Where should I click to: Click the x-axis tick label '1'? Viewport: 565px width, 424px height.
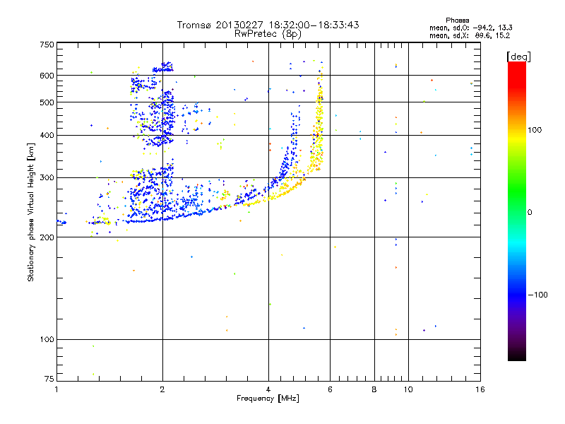56,389
